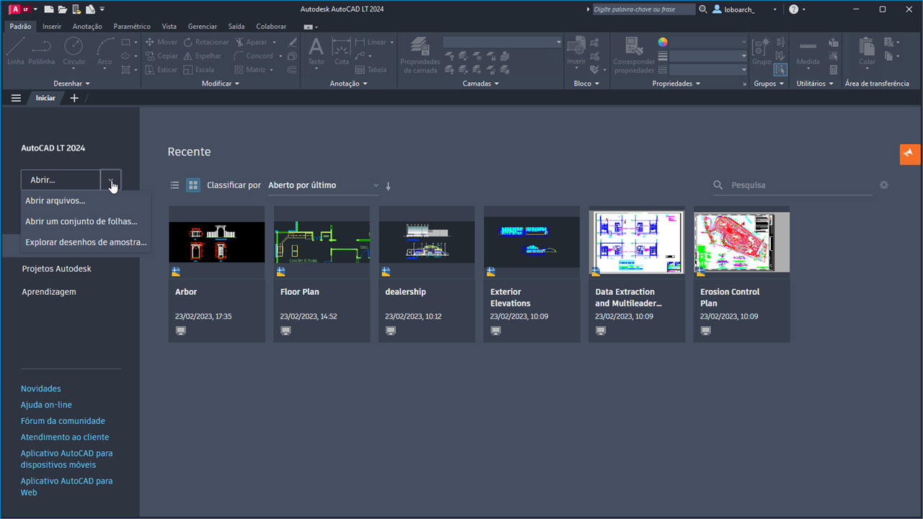This screenshot has height=519, width=923.
Task: Select the Polilinha tool
Action: click(x=42, y=52)
